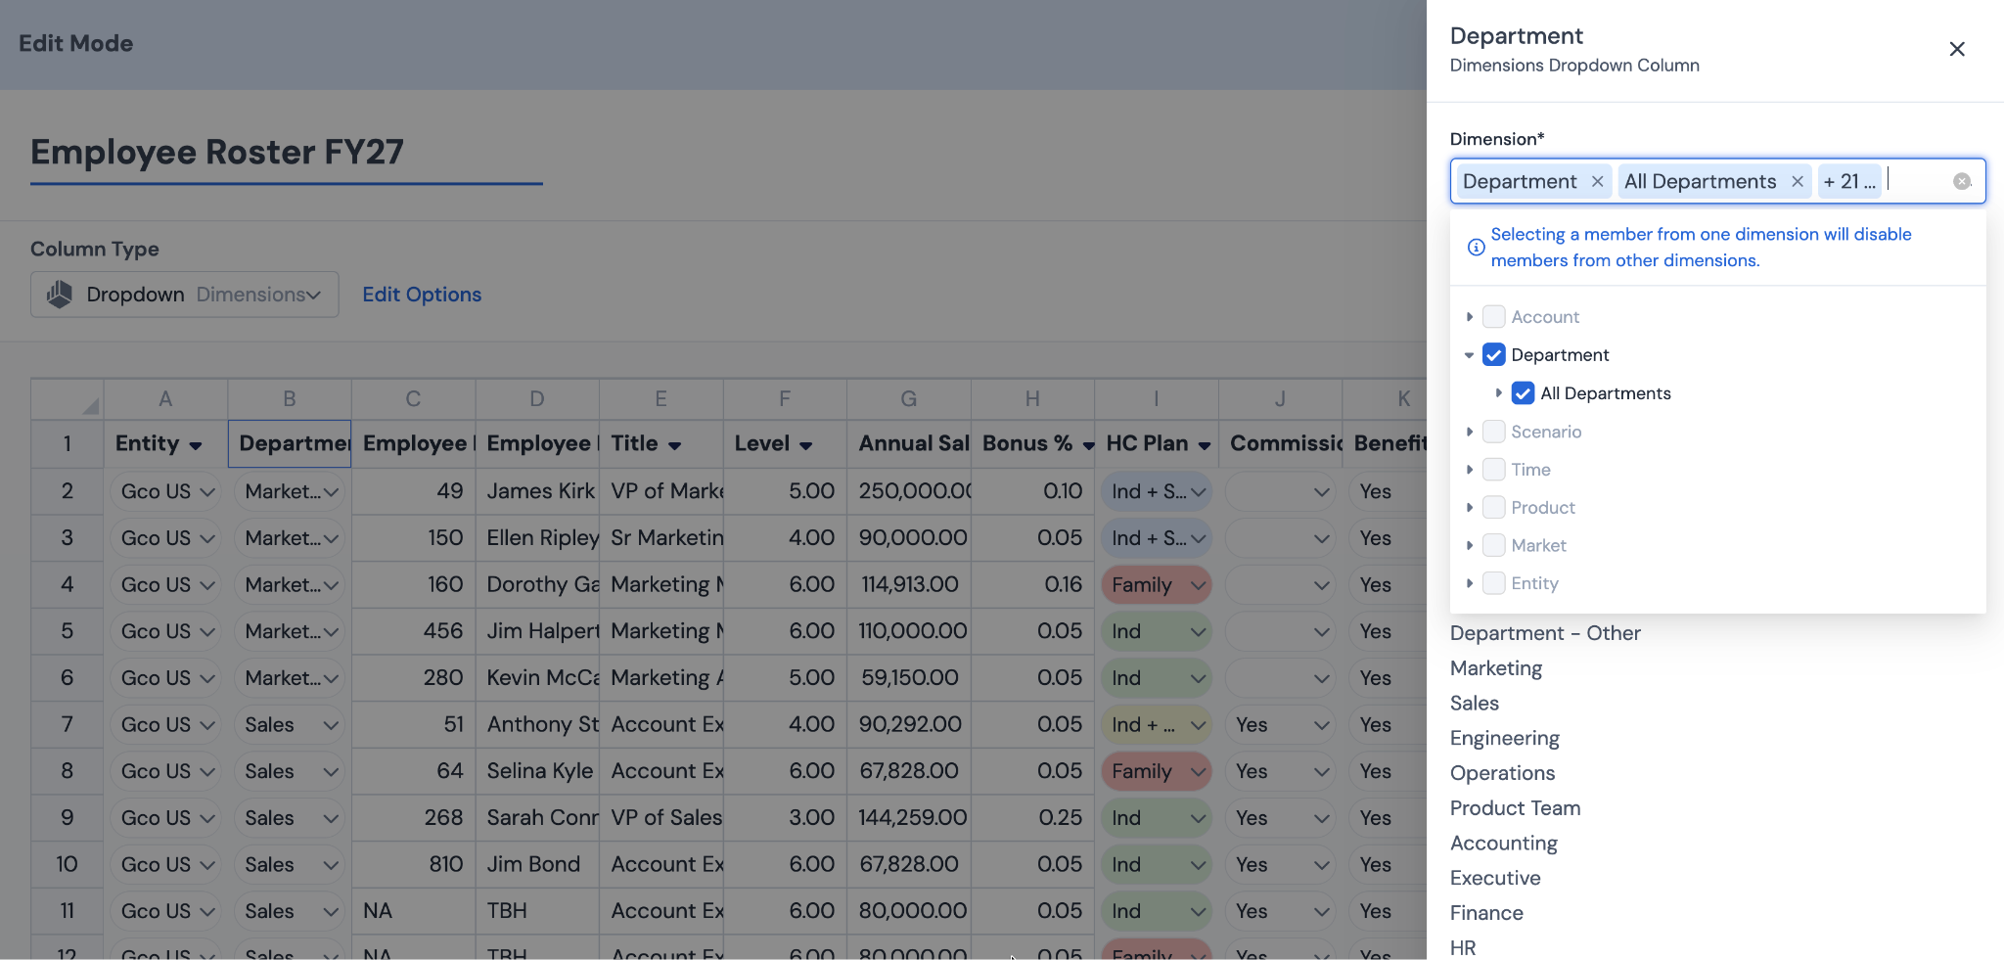
Task: Collapse the Department tree node
Action: point(1470,355)
